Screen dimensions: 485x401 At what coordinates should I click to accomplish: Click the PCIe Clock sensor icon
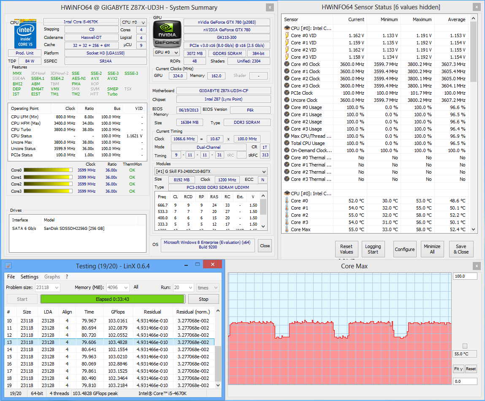click(x=287, y=93)
